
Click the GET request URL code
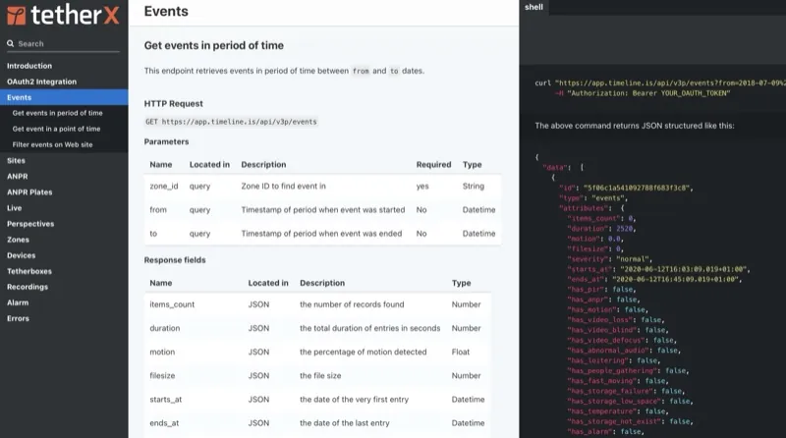tap(231, 122)
